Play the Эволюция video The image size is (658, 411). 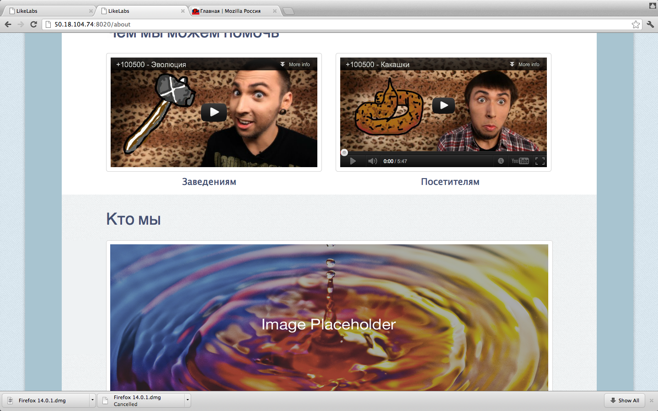click(214, 112)
